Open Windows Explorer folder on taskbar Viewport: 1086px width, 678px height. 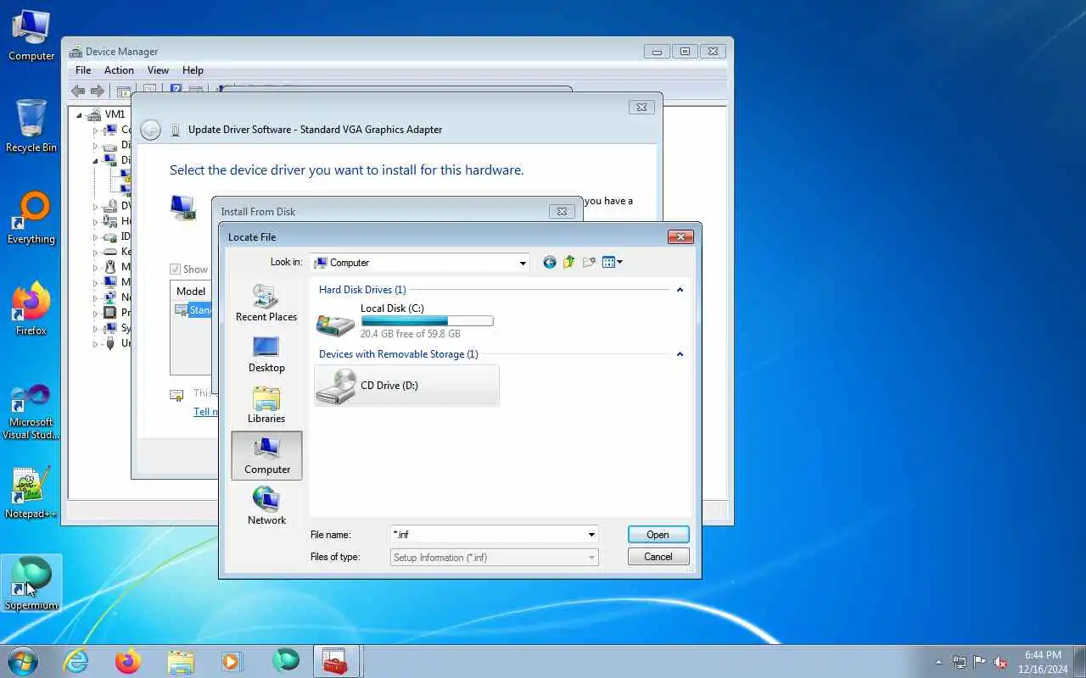(181, 661)
